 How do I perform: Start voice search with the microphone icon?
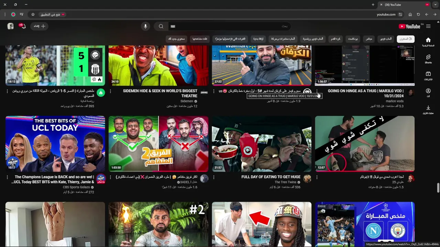[145, 26]
